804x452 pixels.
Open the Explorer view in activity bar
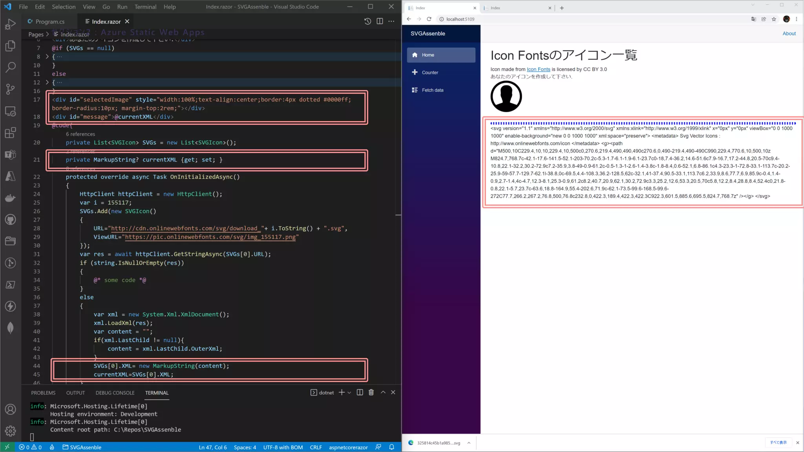click(x=11, y=46)
